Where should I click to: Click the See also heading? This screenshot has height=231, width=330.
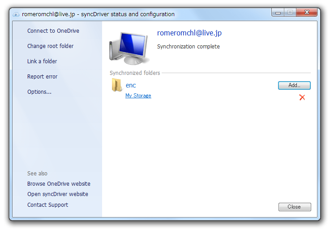coord(37,174)
